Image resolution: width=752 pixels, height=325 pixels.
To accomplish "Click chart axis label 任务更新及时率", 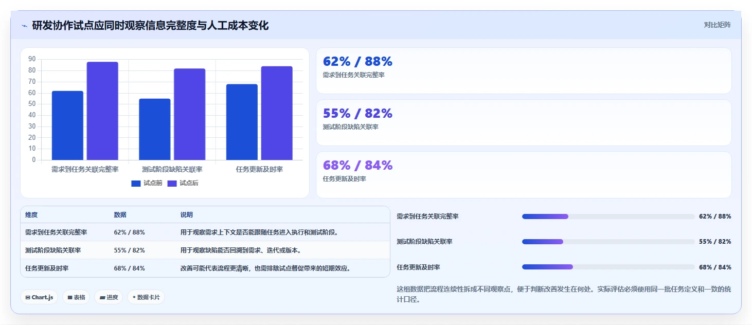I will tap(259, 169).
